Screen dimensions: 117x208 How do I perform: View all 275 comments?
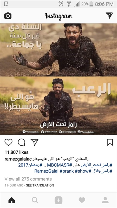point(28,179)
